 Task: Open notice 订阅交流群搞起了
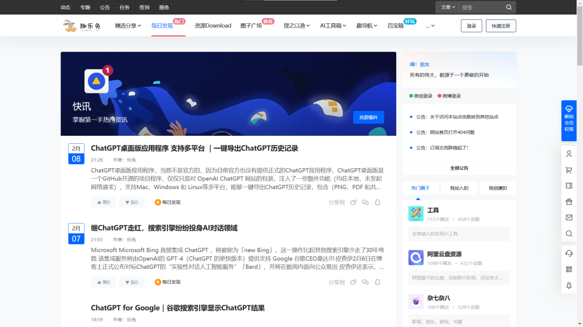(443, 148)
